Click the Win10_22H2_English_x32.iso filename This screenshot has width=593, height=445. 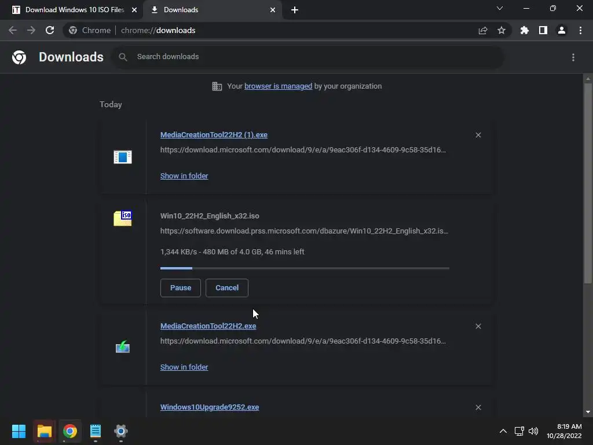click(210, 216)
